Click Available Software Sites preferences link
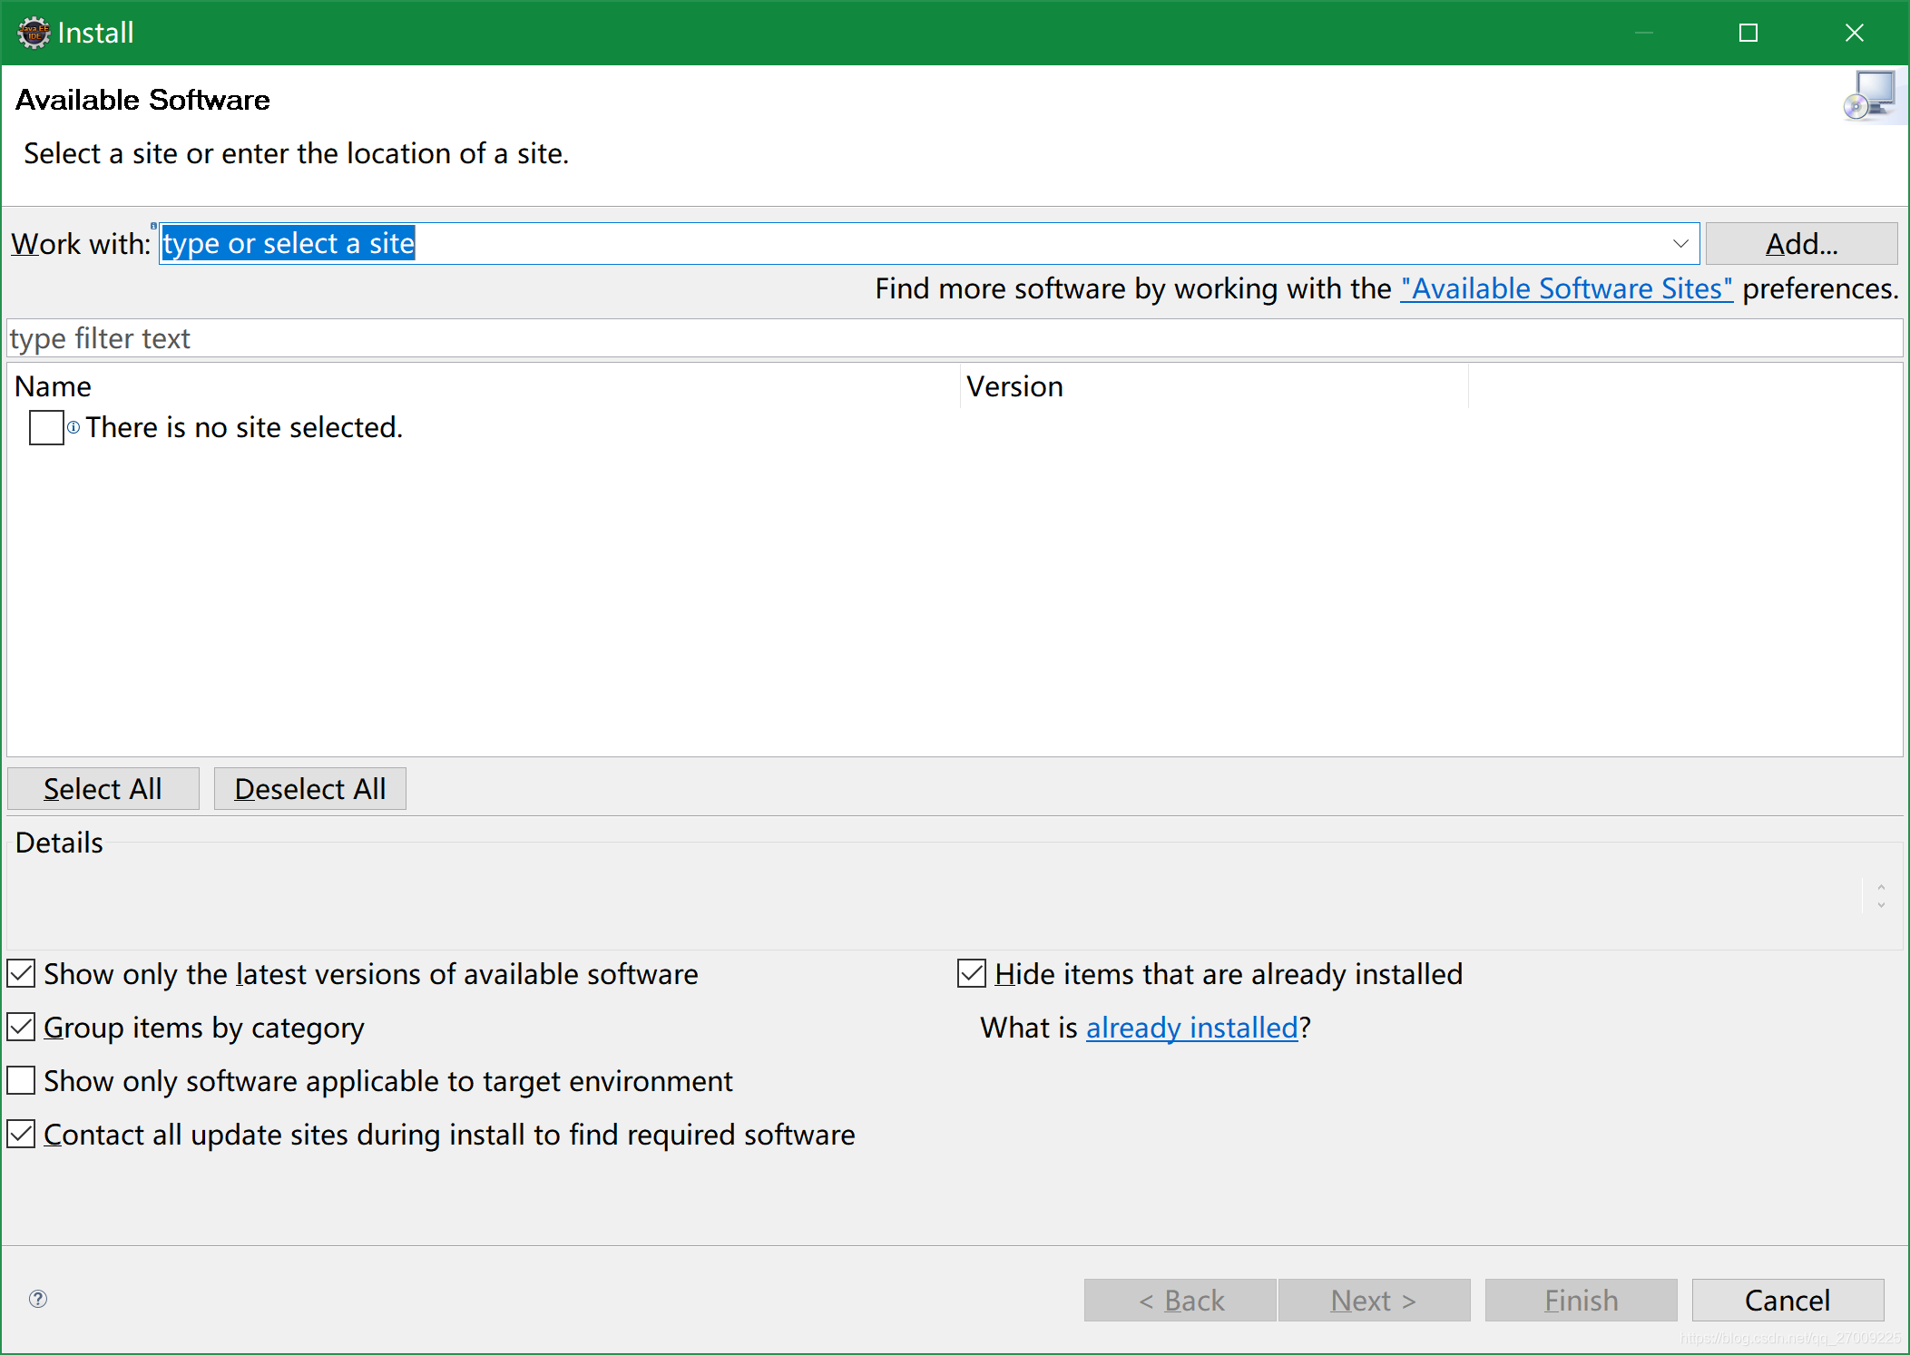This screenshot has height=1355, width=1910. pos(1562,288)
